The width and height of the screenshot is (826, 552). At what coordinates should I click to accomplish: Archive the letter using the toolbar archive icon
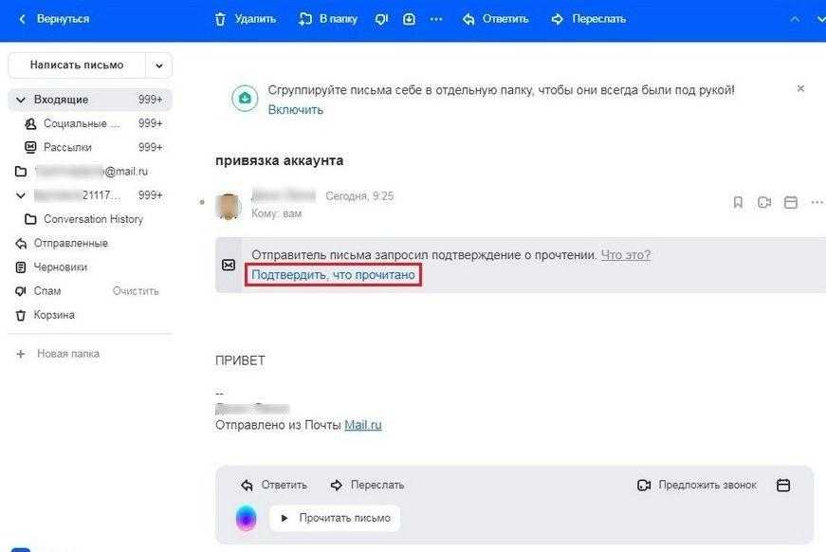coord(409,19)
